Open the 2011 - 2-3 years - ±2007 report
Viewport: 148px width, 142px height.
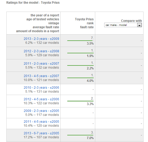[41, 64]
